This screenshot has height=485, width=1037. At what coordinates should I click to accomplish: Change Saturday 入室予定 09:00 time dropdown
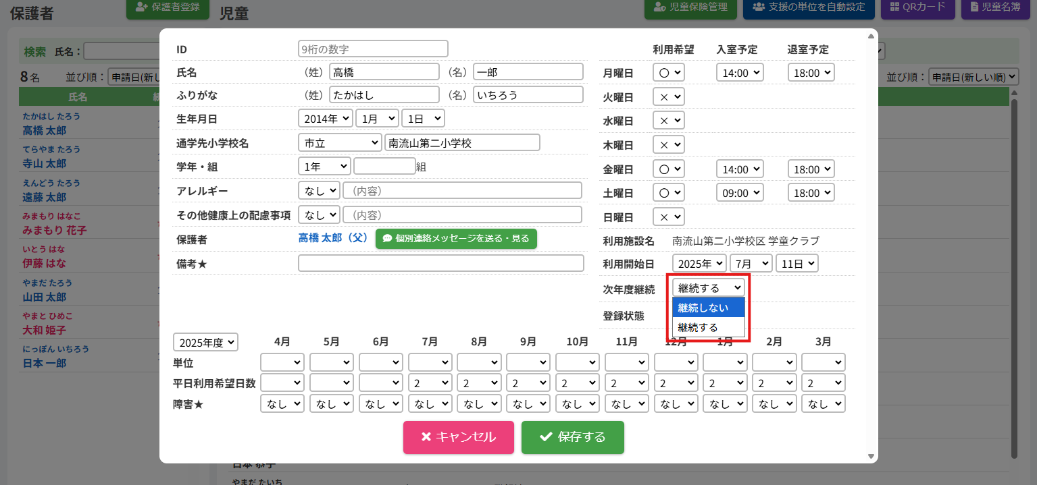pos(739,193)
